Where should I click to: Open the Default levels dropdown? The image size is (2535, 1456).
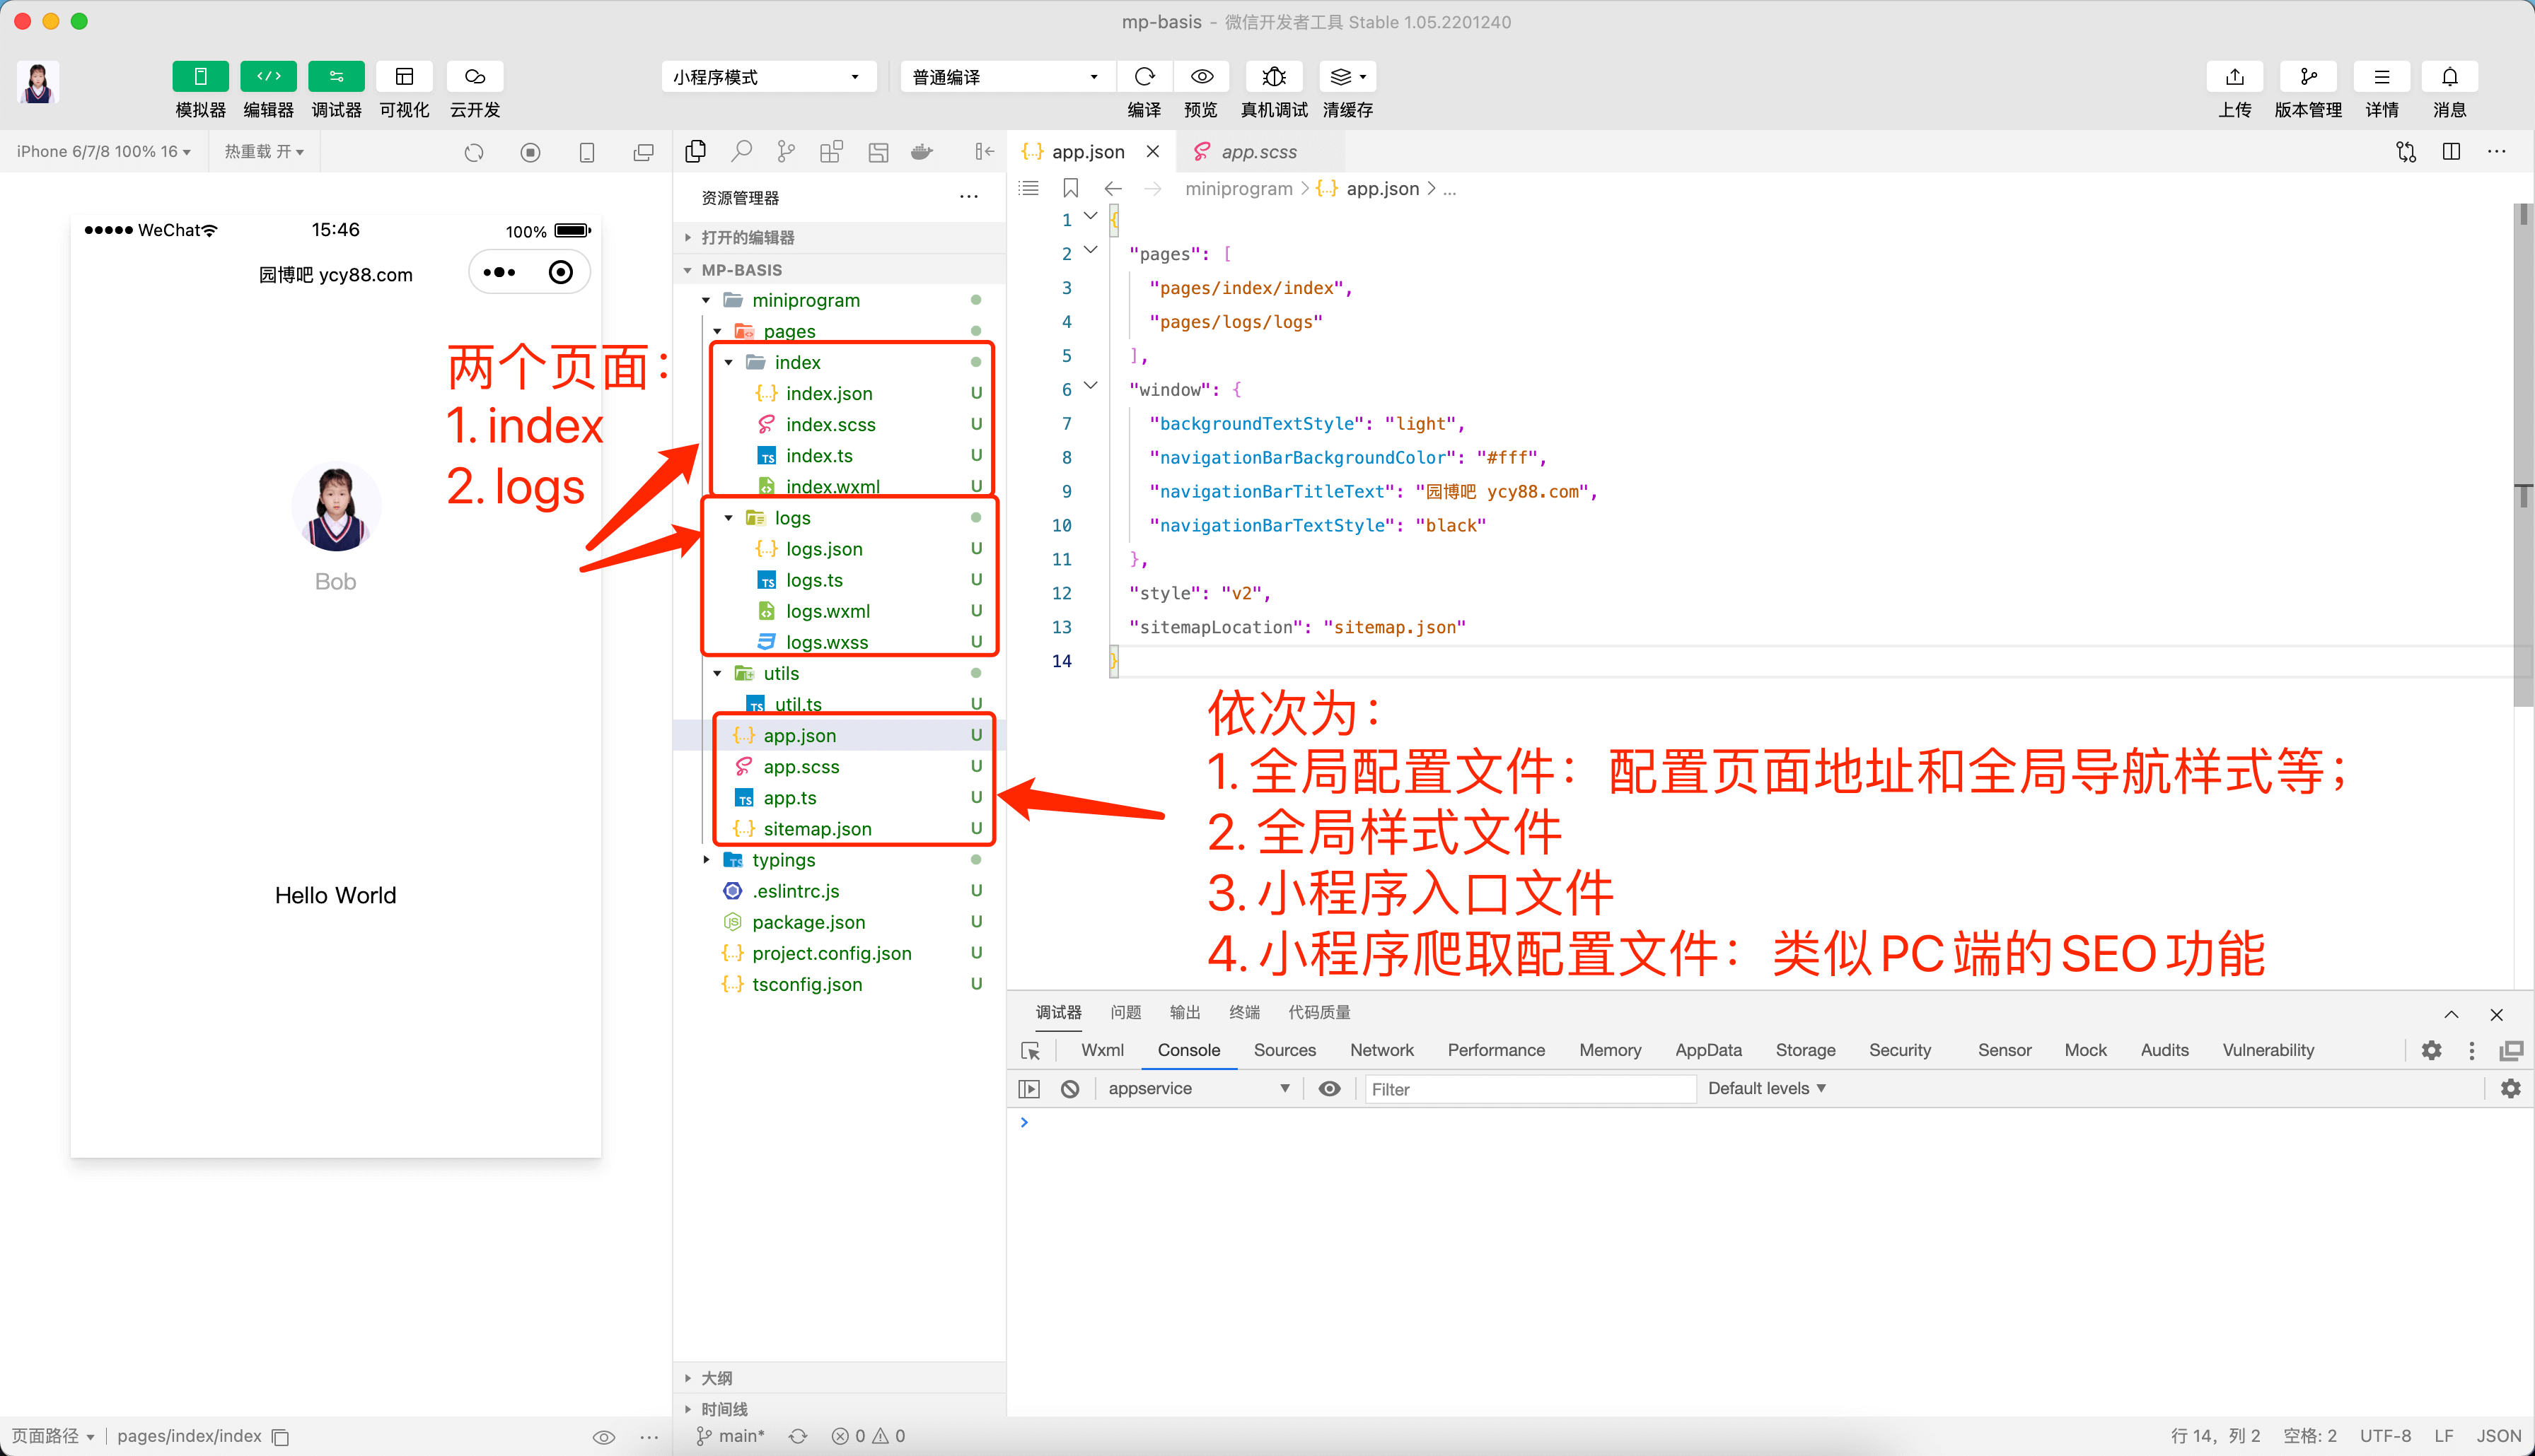point(1767,1089)
